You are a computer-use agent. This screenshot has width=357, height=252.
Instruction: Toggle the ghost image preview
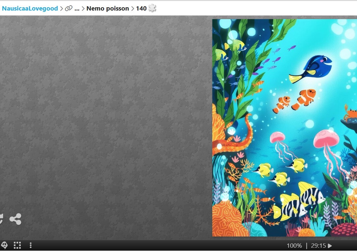5,245
